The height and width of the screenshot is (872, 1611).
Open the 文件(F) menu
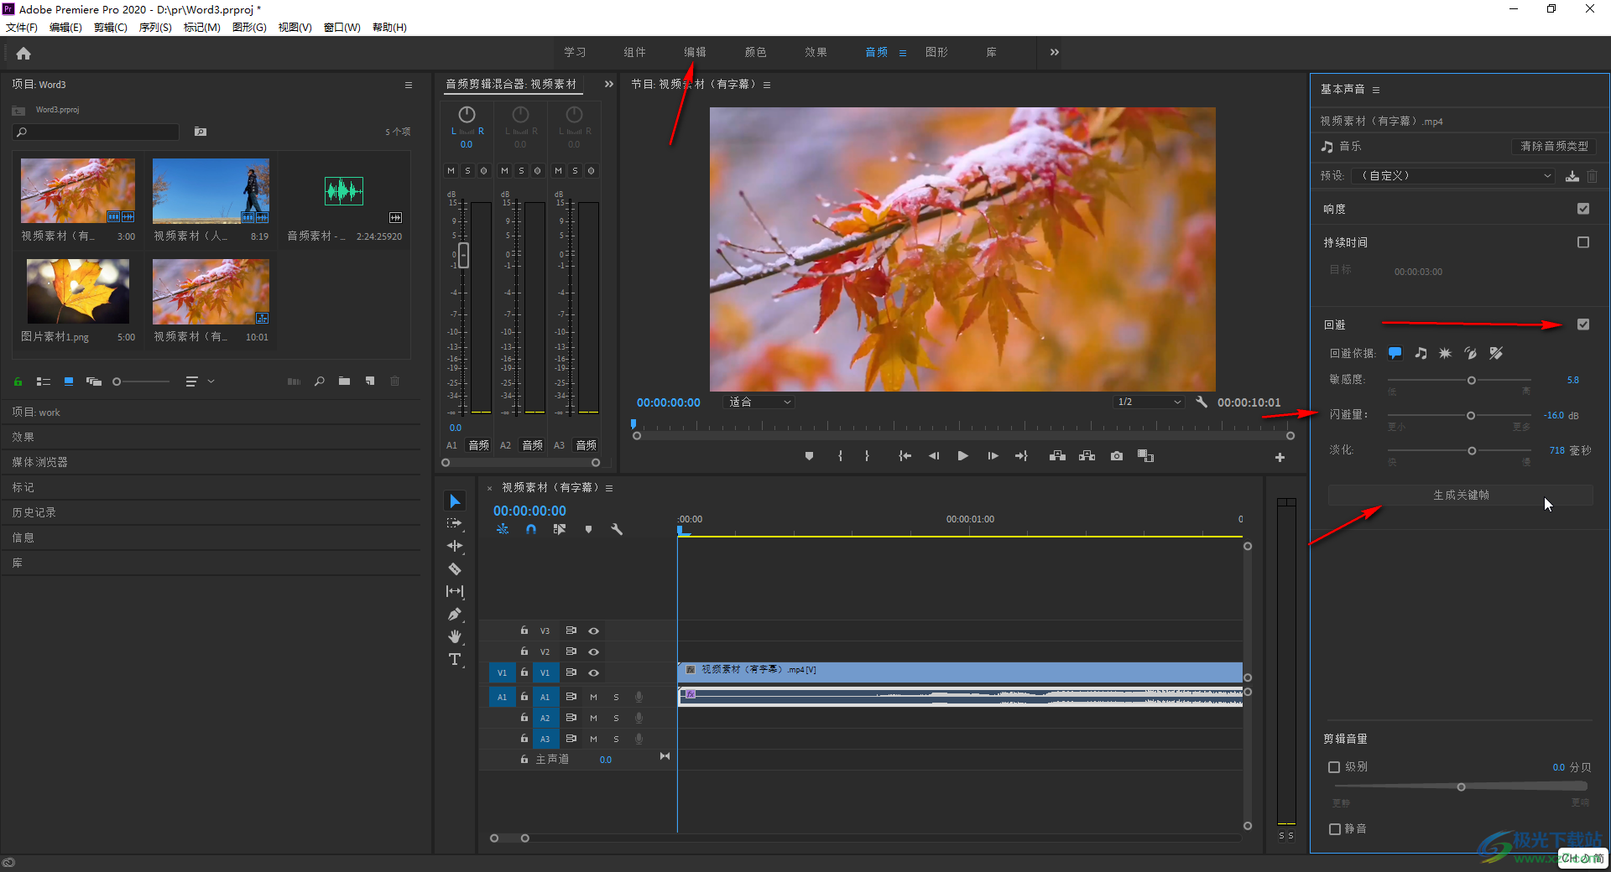[22, 28]
